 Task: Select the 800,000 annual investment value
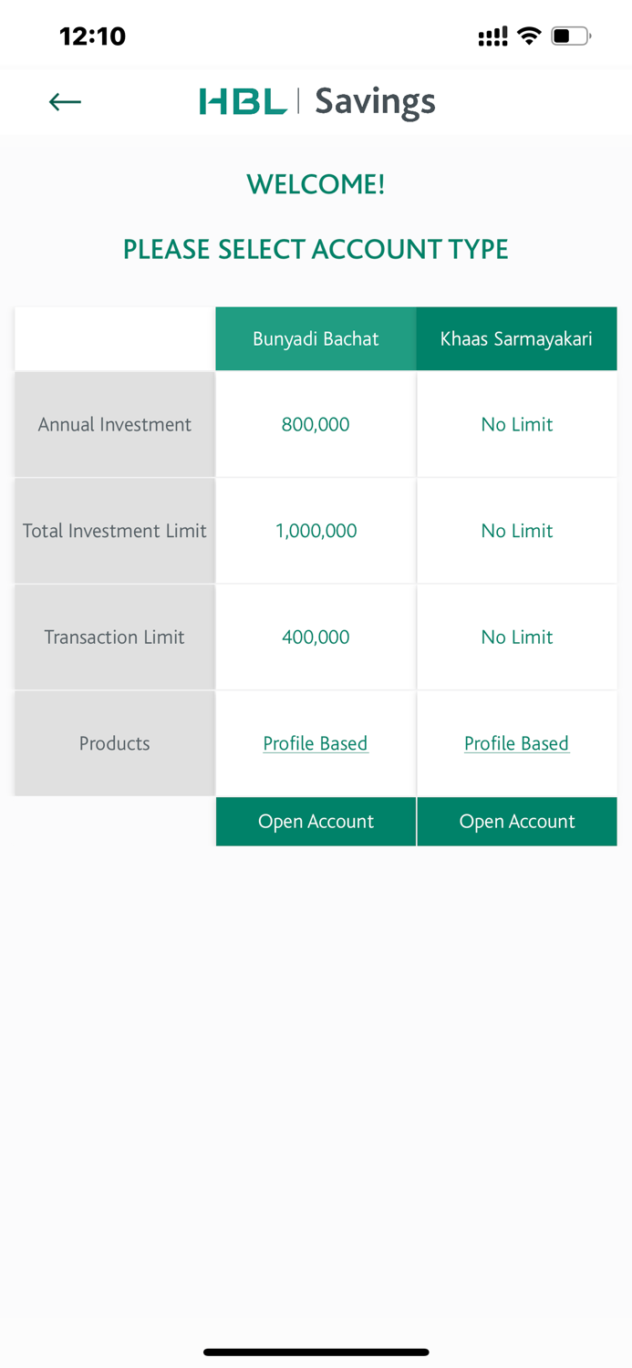[316, 424]
